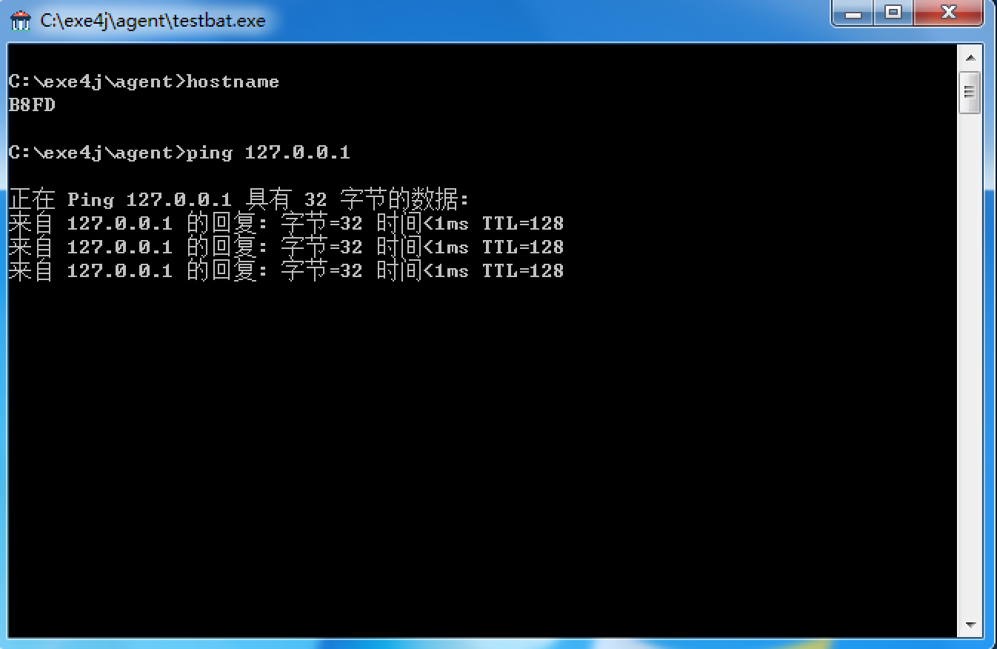Click the testbat.exe application icon in title bar
The height and width of the screenshot is (649, 997).
coord(20,20)
